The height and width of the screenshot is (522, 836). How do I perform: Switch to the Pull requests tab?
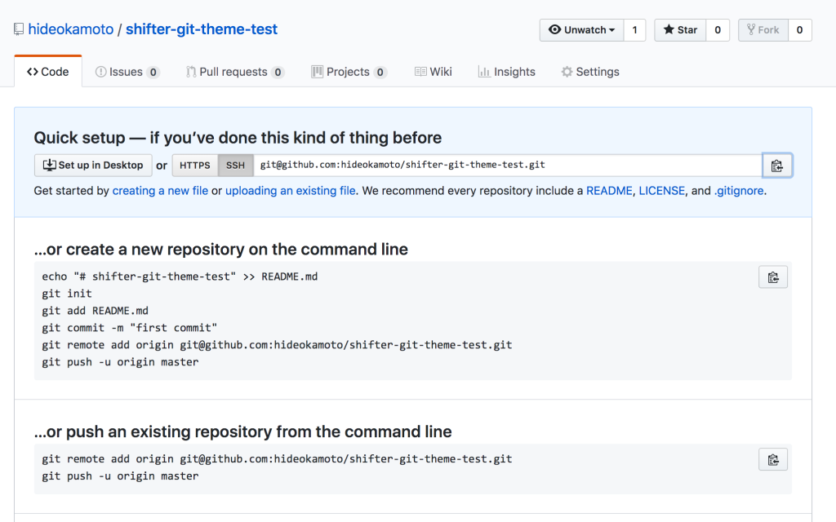click(x=234, y=72)
